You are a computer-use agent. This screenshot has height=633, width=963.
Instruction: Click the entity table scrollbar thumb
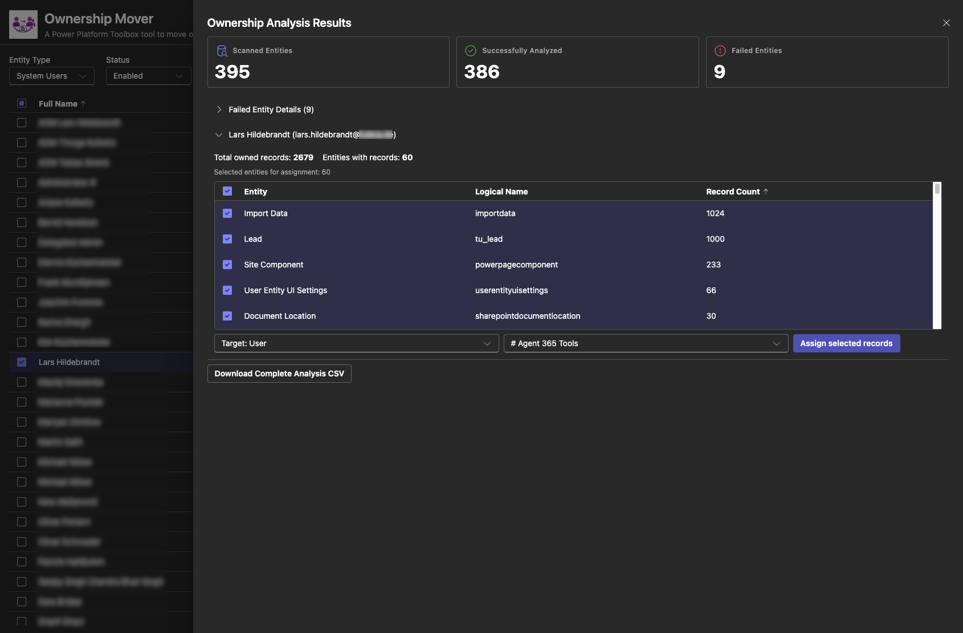click(x=937, y=188)
